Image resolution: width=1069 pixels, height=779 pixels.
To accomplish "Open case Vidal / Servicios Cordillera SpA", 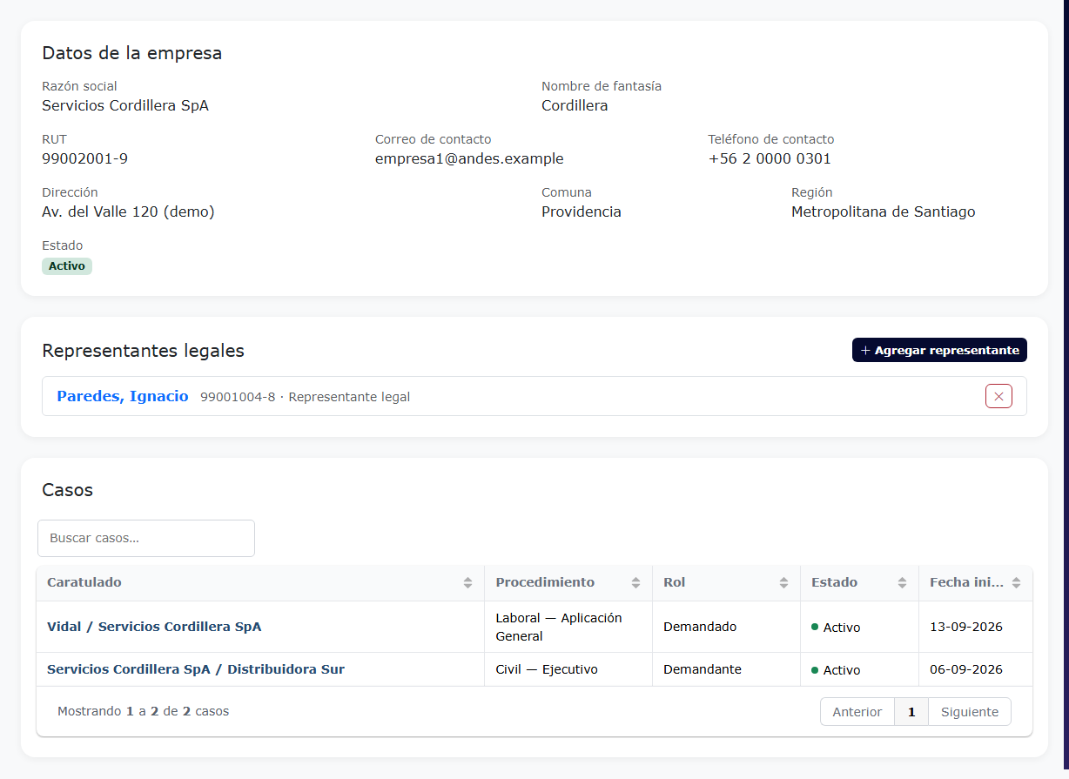I will tap(154, 627).
